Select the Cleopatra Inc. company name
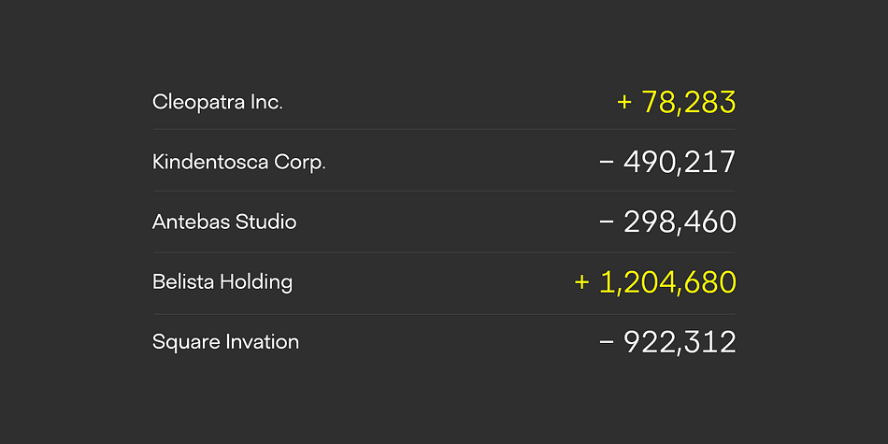 [x=218, y=102]
